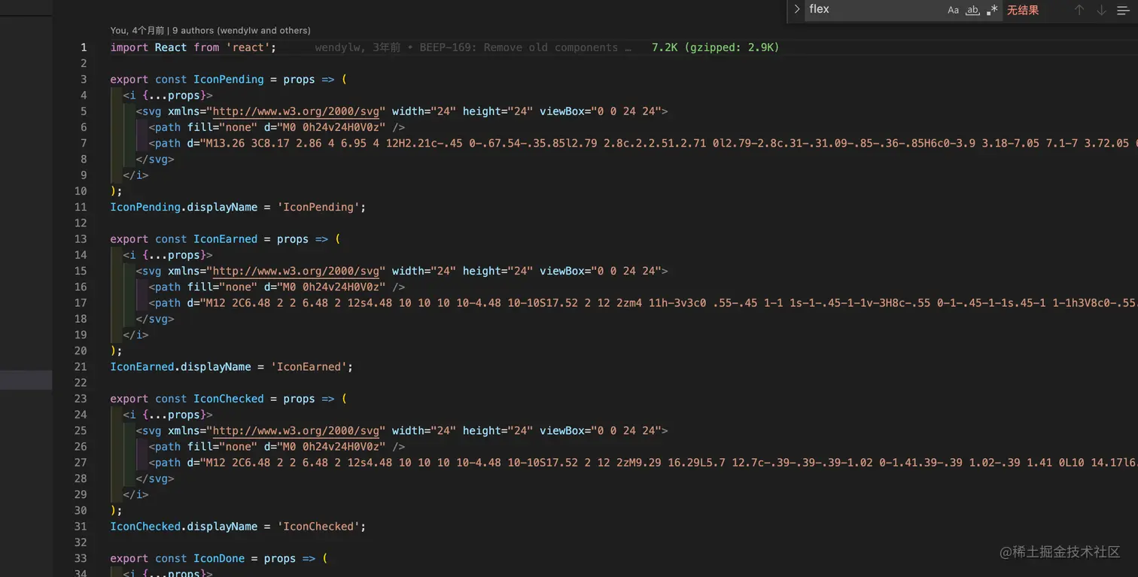The image size is (1138, 577).
Task: Place cursor on 'IconChecked' in line 23
Action: pos(229,399)
